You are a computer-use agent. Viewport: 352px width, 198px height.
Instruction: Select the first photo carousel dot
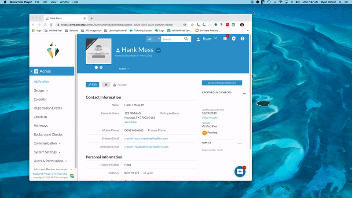coord(96,68)
